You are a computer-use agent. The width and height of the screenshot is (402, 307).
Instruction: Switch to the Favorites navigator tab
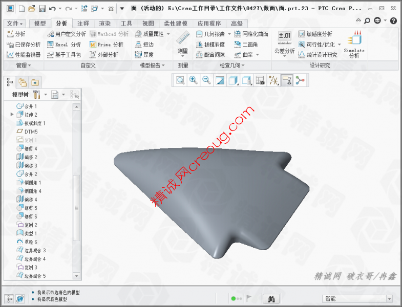tap(35, 82)
